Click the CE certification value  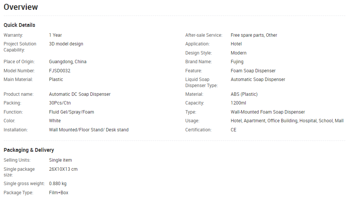point(234,130)
